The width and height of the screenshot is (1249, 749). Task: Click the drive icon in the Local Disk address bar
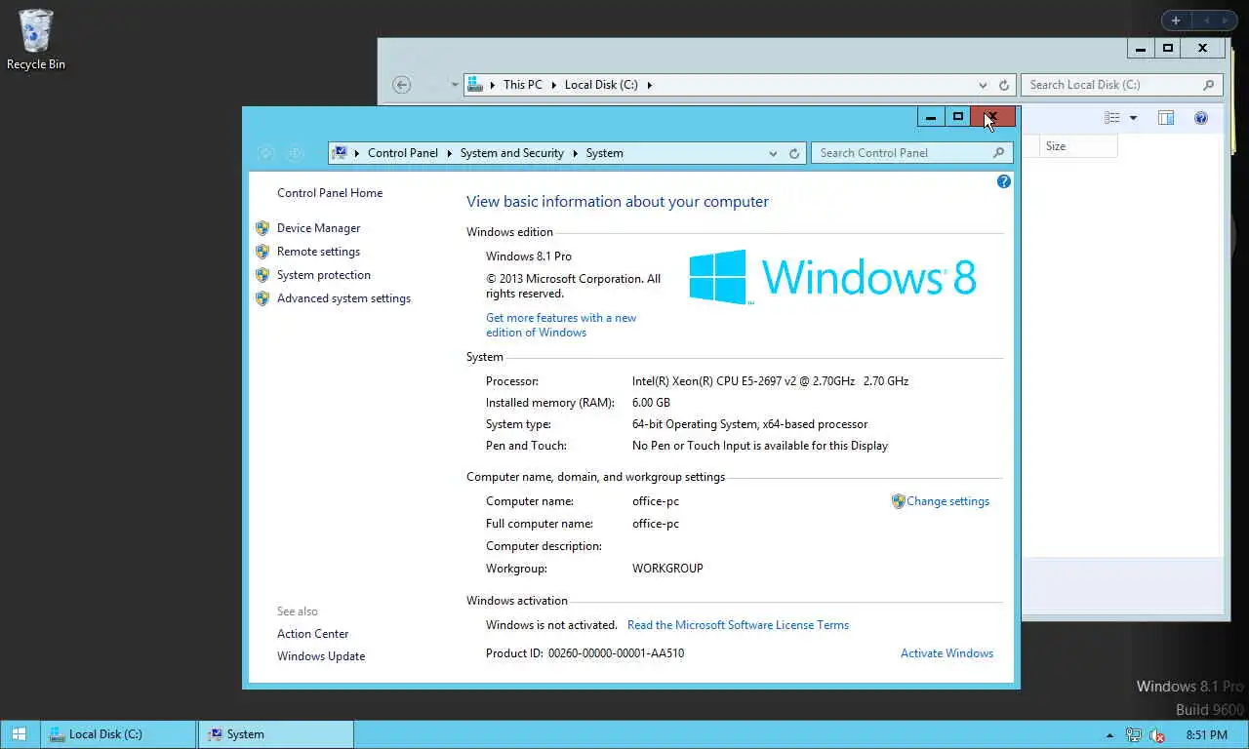pyautogui.click(x=475, y=84)
